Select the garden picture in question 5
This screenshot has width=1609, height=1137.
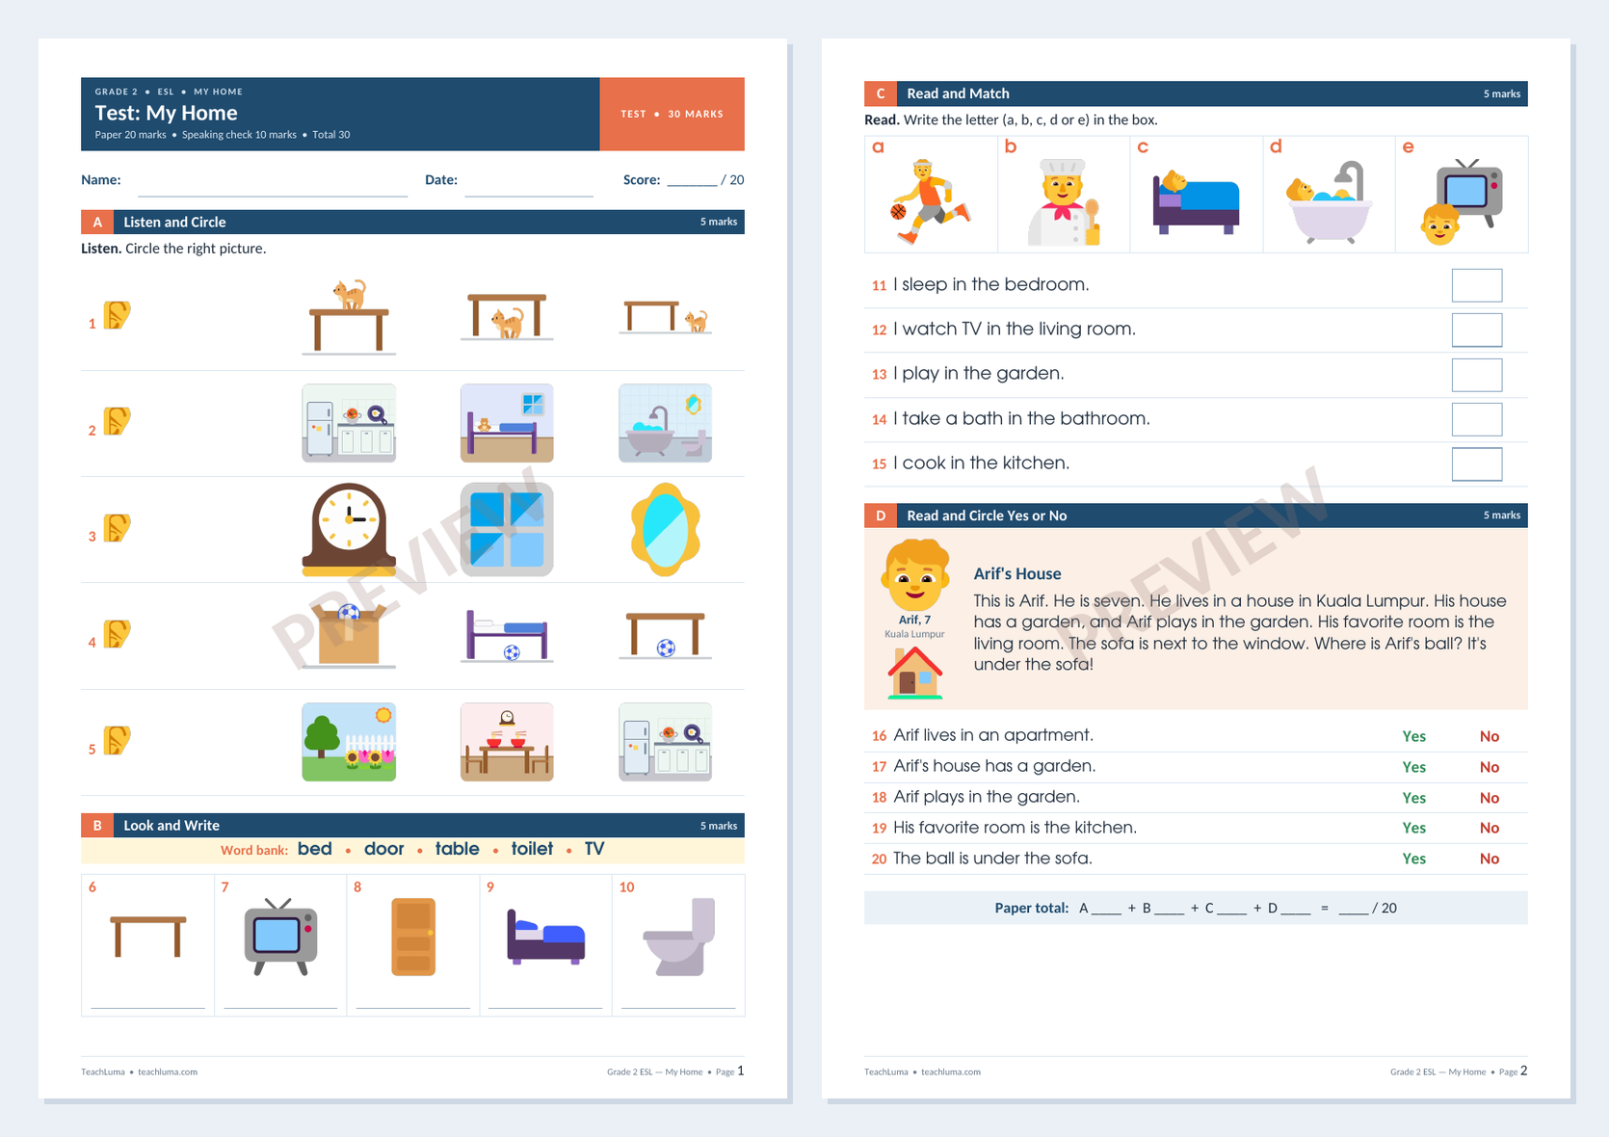[x=349, y=742]
